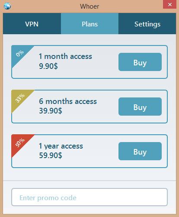Select the 1 month access label

(x=65, y=56)
